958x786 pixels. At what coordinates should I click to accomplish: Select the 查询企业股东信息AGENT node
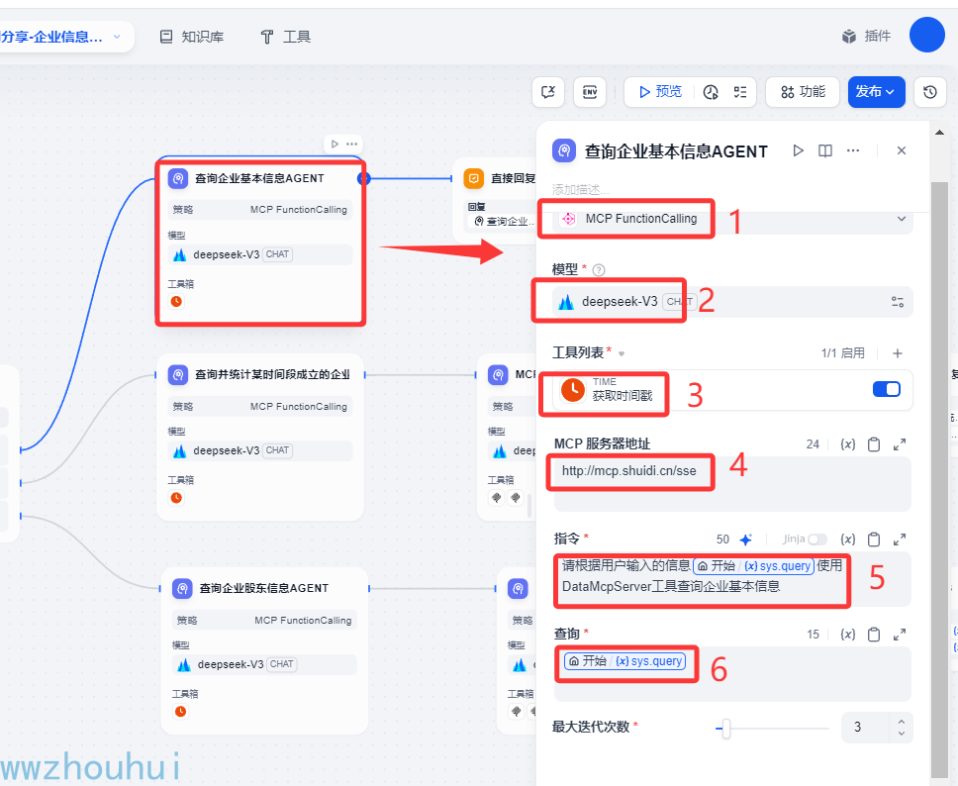click(264, 651)
